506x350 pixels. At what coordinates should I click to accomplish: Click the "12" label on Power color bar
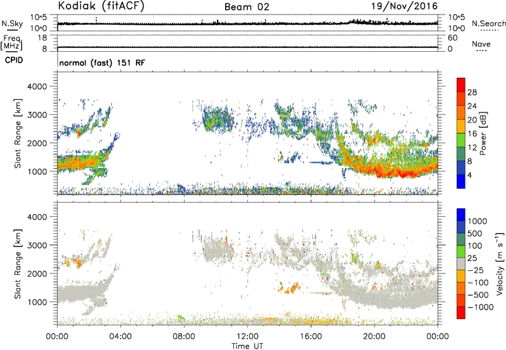(472, 148)
